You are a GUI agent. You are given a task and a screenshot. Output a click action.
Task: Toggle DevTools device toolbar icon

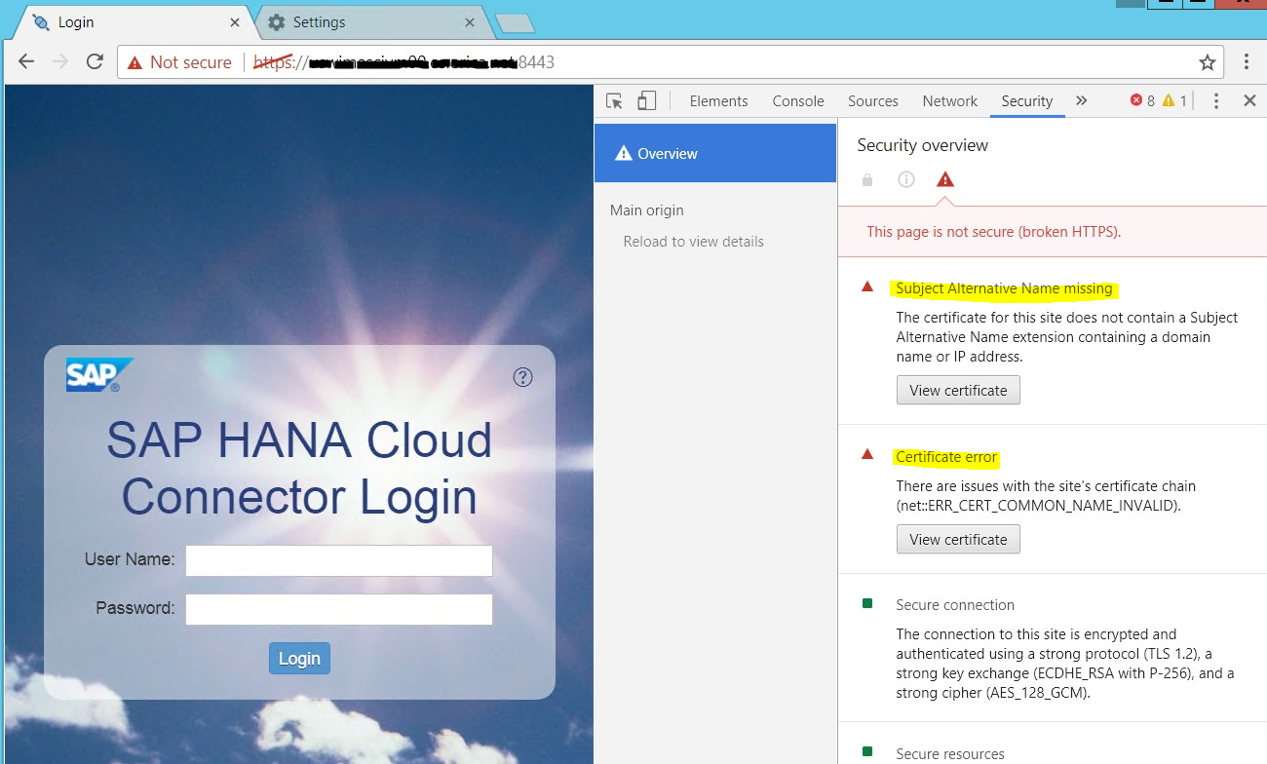(646, 100)
